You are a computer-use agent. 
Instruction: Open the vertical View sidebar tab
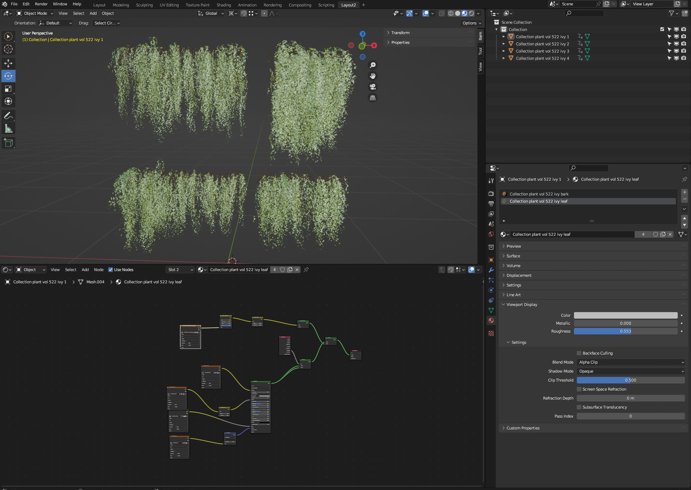coord(480,66)
